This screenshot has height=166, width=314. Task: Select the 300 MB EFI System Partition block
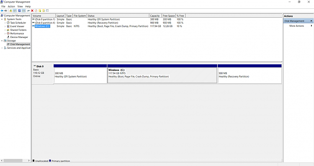click(80, 75)
